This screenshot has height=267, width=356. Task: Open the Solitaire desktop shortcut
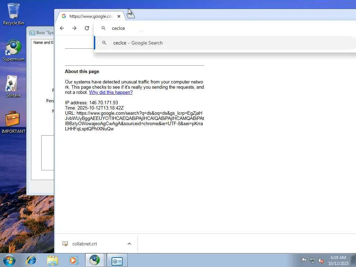tap(14, 86)
